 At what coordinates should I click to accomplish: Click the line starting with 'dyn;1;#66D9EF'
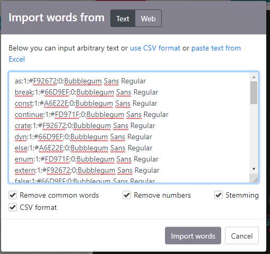click(x=83, y=137)
